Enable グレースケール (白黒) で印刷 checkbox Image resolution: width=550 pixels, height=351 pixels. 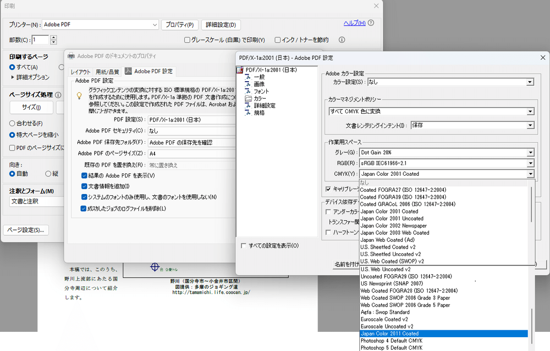coord(187,40)
